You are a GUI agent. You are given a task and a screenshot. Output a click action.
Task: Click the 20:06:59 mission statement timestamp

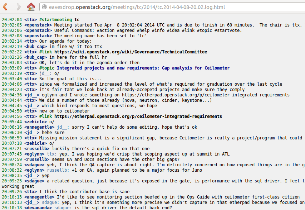pyautogui.click(x=12, y=138)
